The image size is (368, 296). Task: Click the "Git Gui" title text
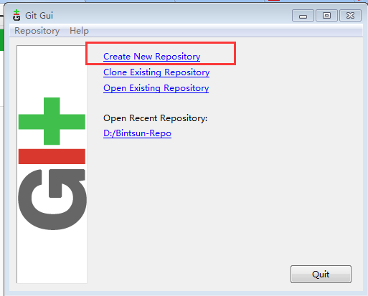pyautogui.click(x=39, y=16)
